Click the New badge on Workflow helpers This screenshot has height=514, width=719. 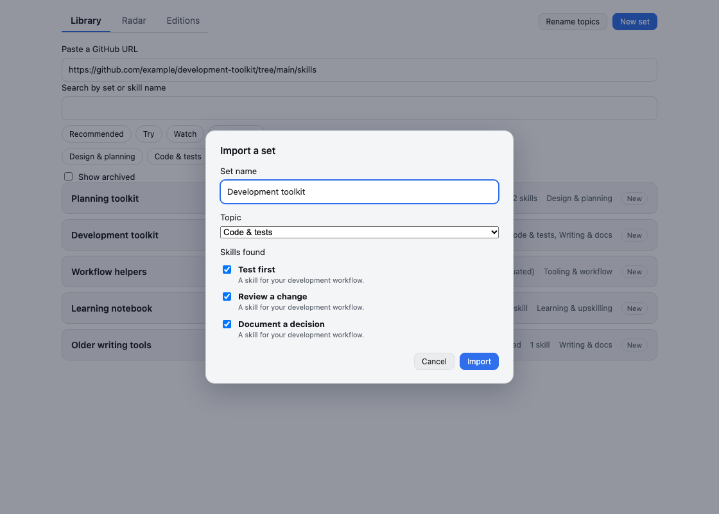click(x=634, y=272)
